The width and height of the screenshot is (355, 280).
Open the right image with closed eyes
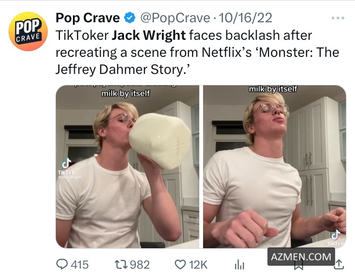point(275,166)
